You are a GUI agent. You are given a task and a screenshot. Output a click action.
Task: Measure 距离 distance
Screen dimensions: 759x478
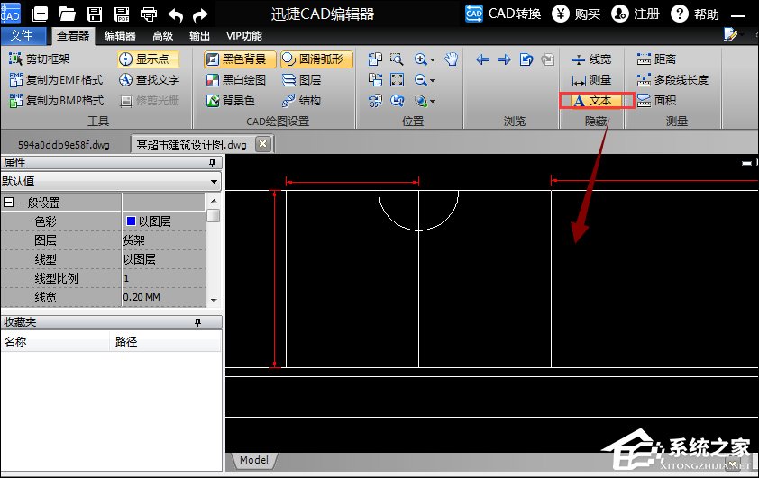click(x=656, y=59)
